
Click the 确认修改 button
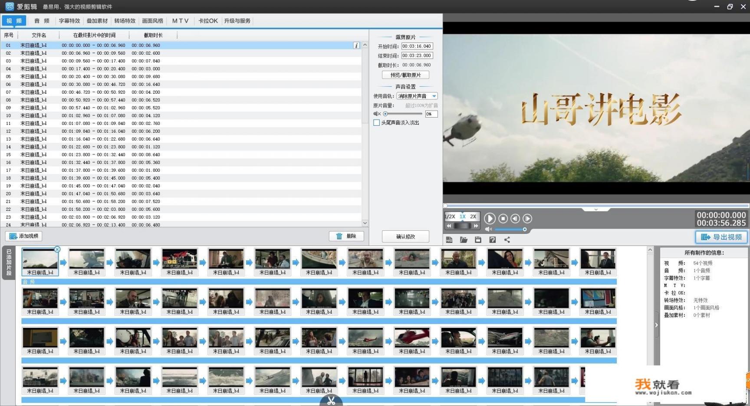tap(405, 236)
